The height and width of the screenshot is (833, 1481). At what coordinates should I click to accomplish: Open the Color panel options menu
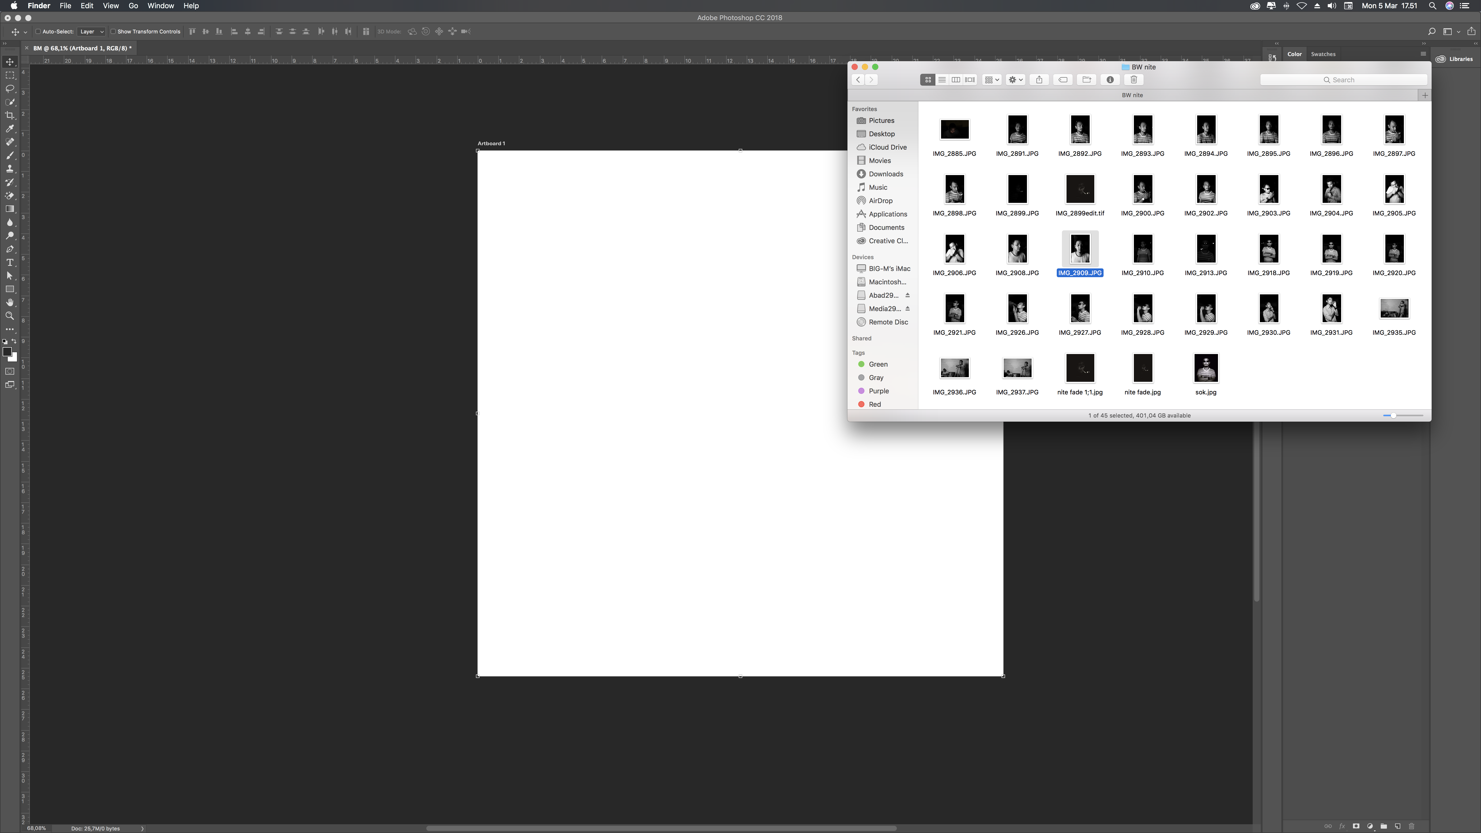pyautogui.click(x=1423, y=54)
